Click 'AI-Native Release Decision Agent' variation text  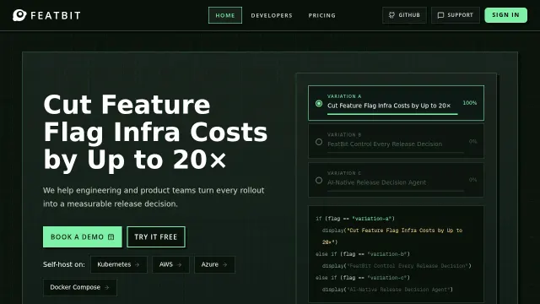tap(377, 182)
